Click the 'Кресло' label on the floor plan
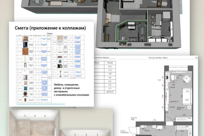 pos(181,75)
